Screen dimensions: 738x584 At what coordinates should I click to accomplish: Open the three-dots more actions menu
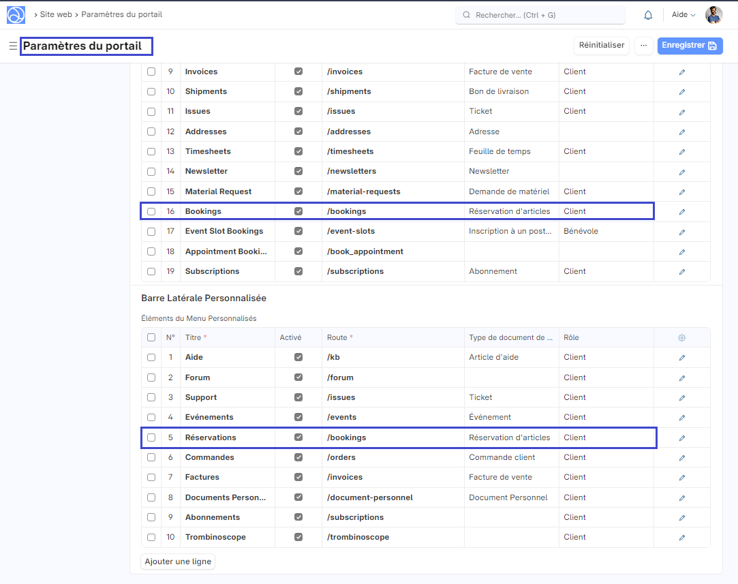[643, 46]
